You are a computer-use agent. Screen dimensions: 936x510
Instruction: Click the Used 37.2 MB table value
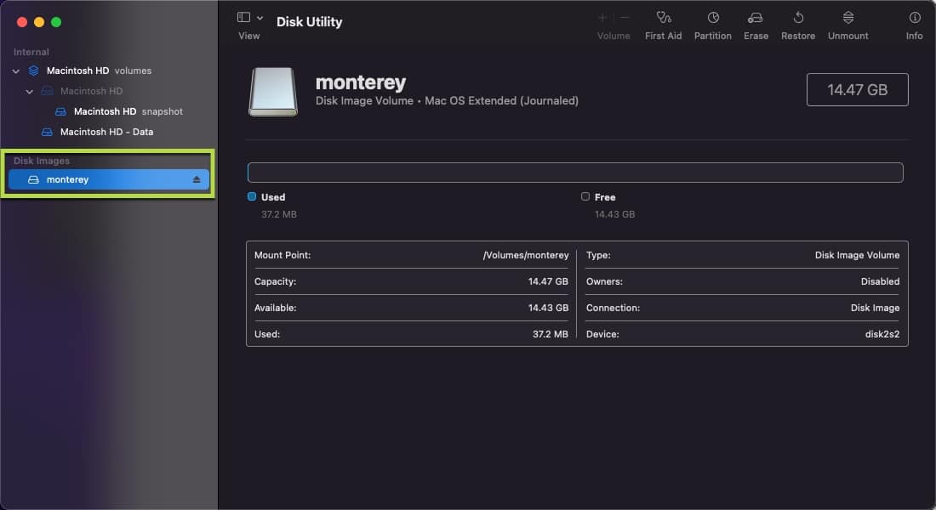coord(551,334)
